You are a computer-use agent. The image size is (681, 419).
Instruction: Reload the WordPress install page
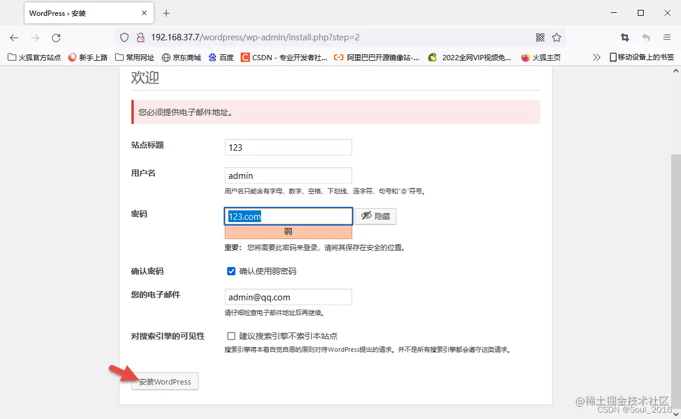pos(56,37)
